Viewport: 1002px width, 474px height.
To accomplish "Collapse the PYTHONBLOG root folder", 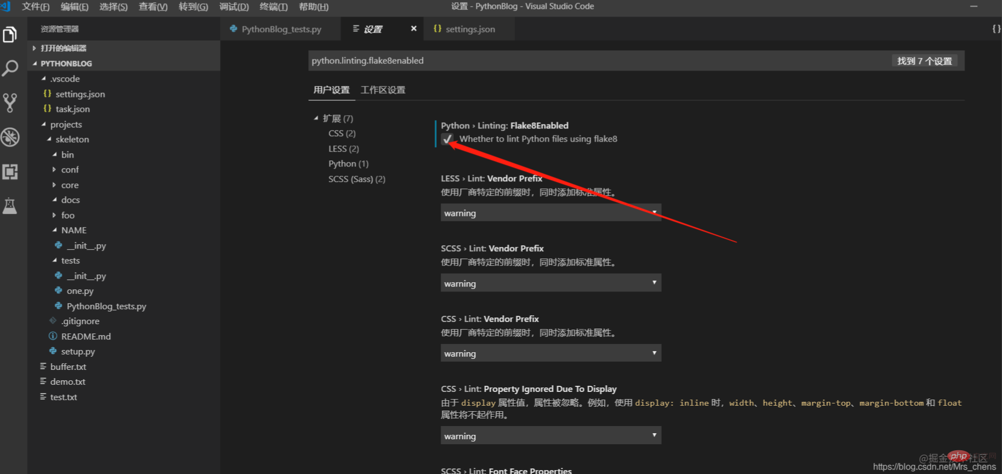I will pos(35,63).
